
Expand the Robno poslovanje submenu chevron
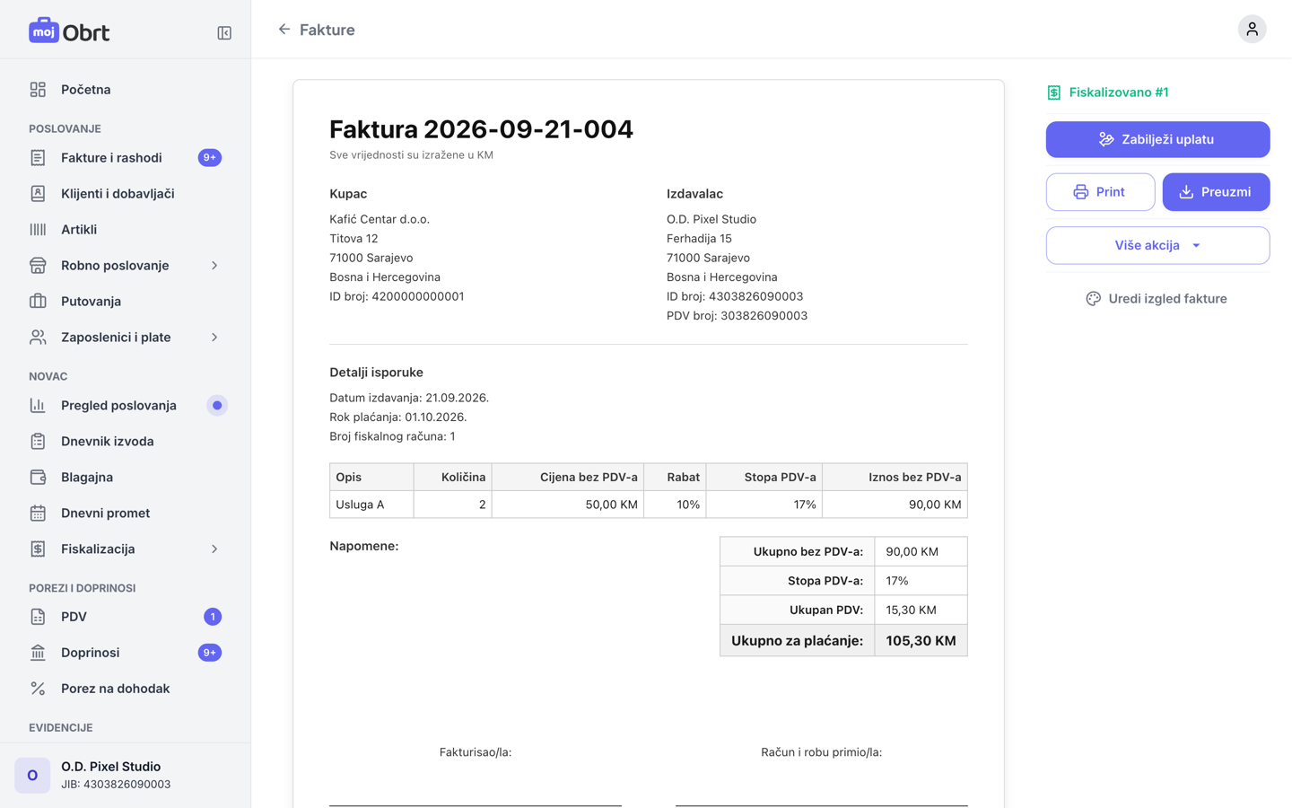click(214, 266)
